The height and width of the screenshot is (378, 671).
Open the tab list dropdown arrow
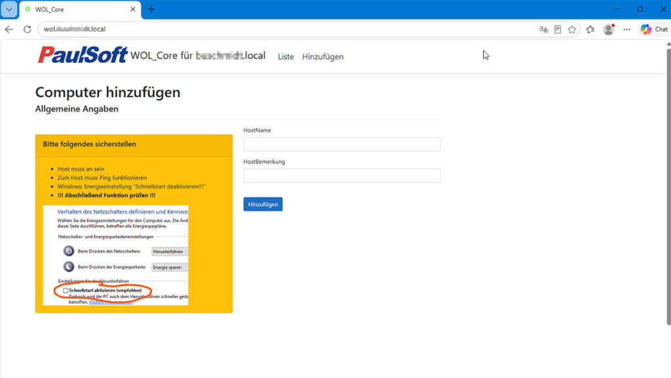coord(9,9)
